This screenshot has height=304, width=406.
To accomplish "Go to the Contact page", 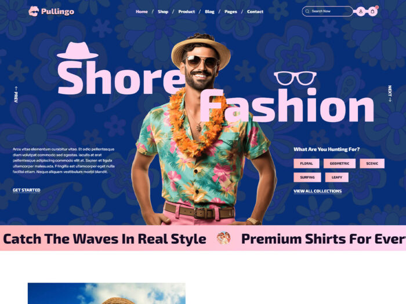I will point(255,12).
